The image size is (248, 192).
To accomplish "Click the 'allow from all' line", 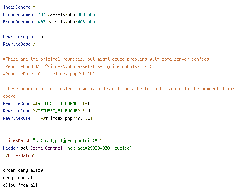I will 20,185.
